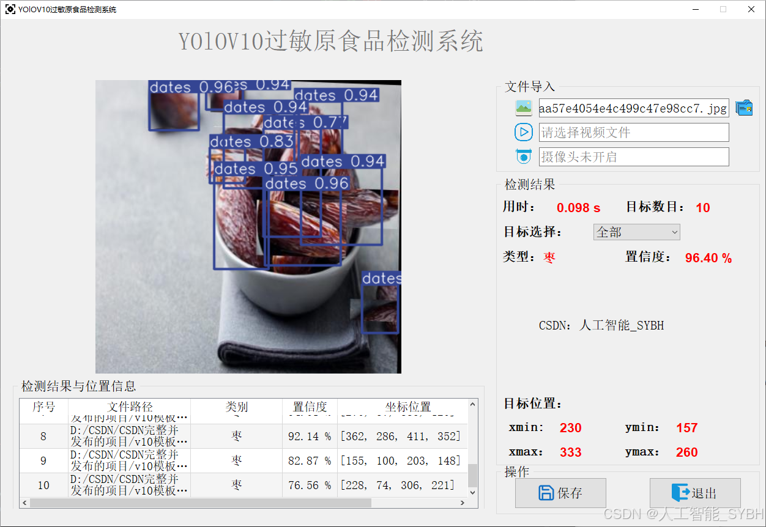Click the 枣 category cell in row 9
Viewport: 766px width, 527px height.
[x=237, y=461]
